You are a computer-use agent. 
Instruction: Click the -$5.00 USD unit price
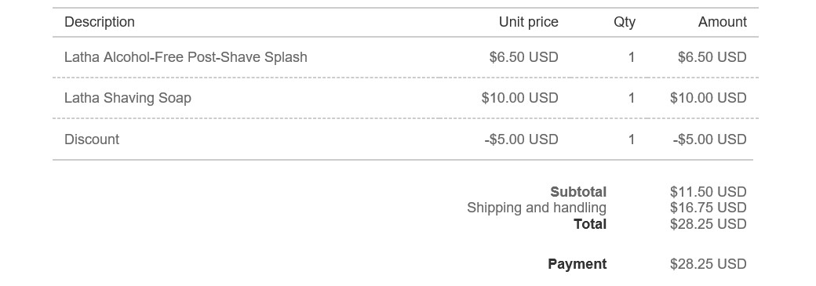tap(522, 139)
